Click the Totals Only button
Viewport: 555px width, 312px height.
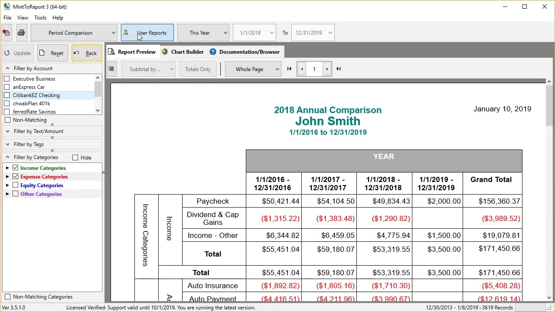point(198,69)
